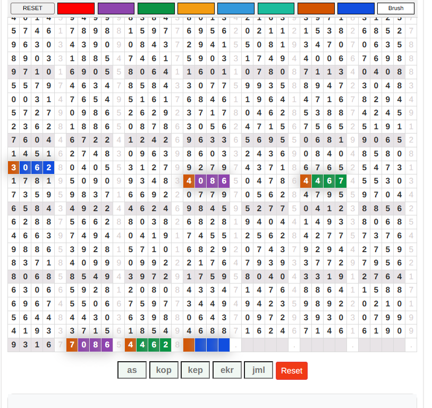Screen dimensions: 432x408
Task: Click the orange-highlighted cell containing 3
Action: click(13, 168)
